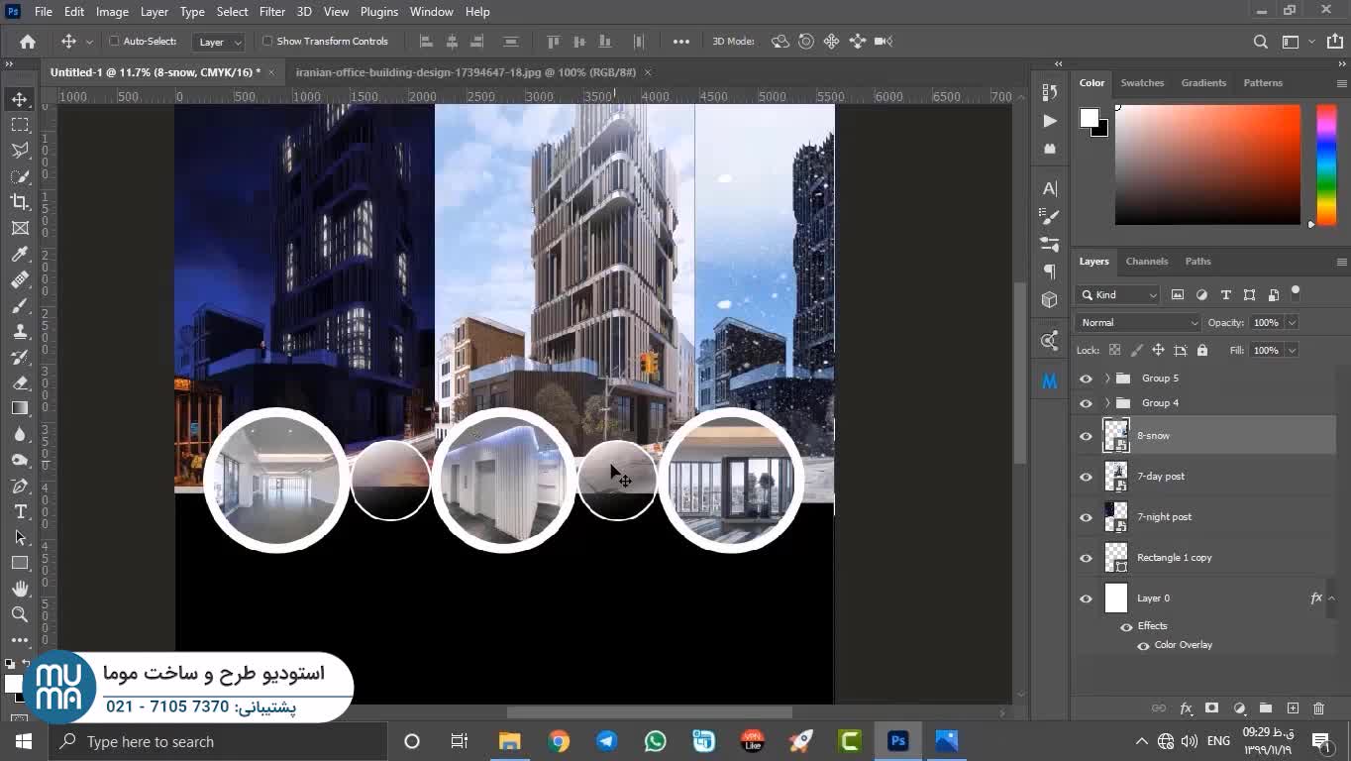Click the delete layer trash icon

[1318, 708]
